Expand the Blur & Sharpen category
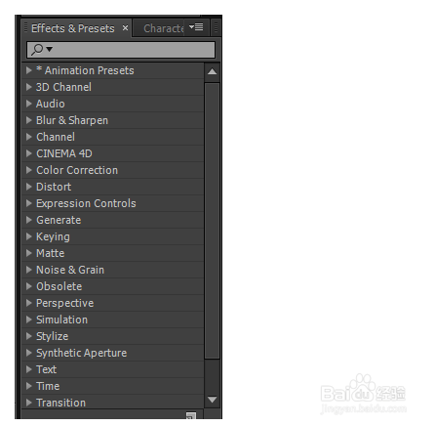This screenshot has height=426, width=435. 28,120
